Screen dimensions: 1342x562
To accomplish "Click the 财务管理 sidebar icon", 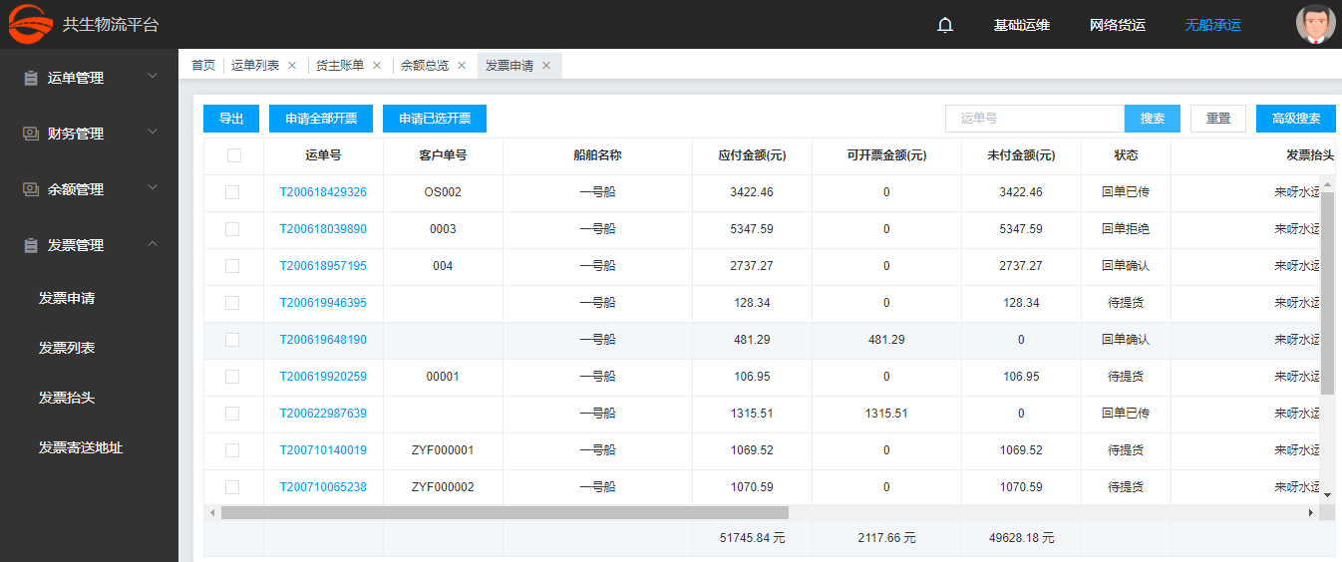I will 31,134.
